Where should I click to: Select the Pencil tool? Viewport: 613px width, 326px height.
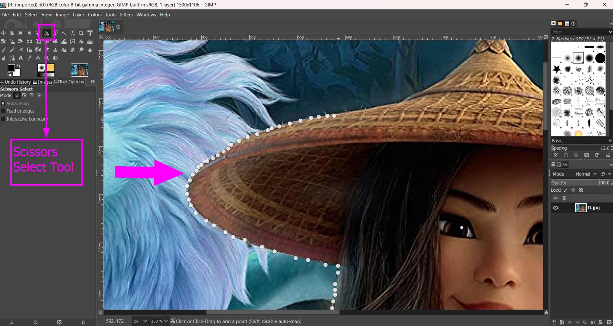point(12,50)
